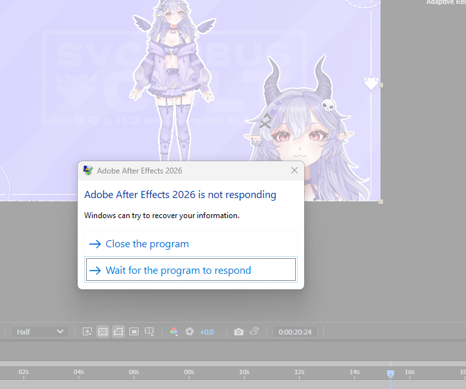Click the standing character in composition
The image size is (466, 389).
click(x=174, y=80)
